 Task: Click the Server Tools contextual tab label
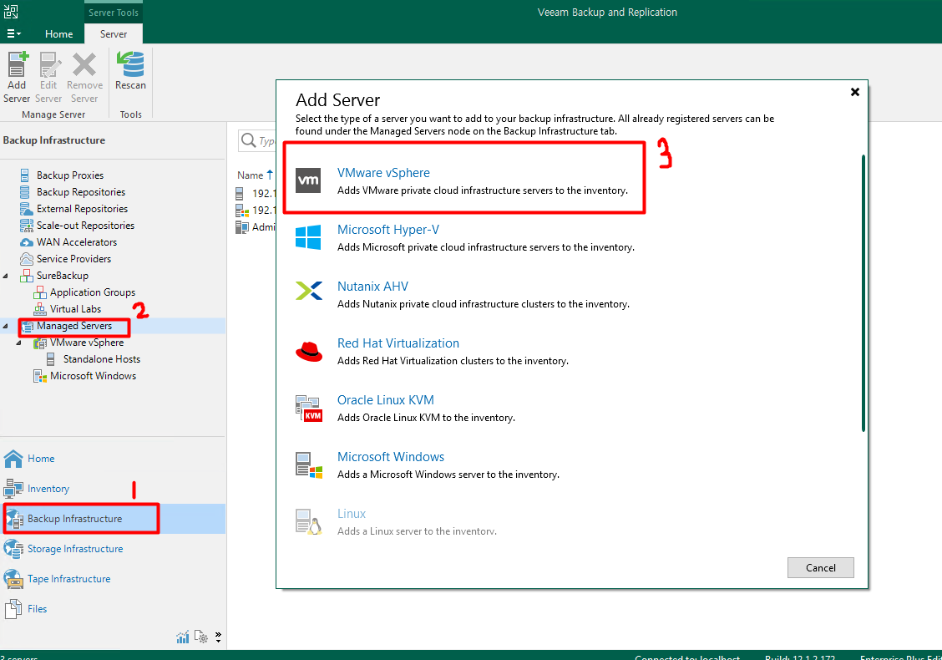[114, 13]
